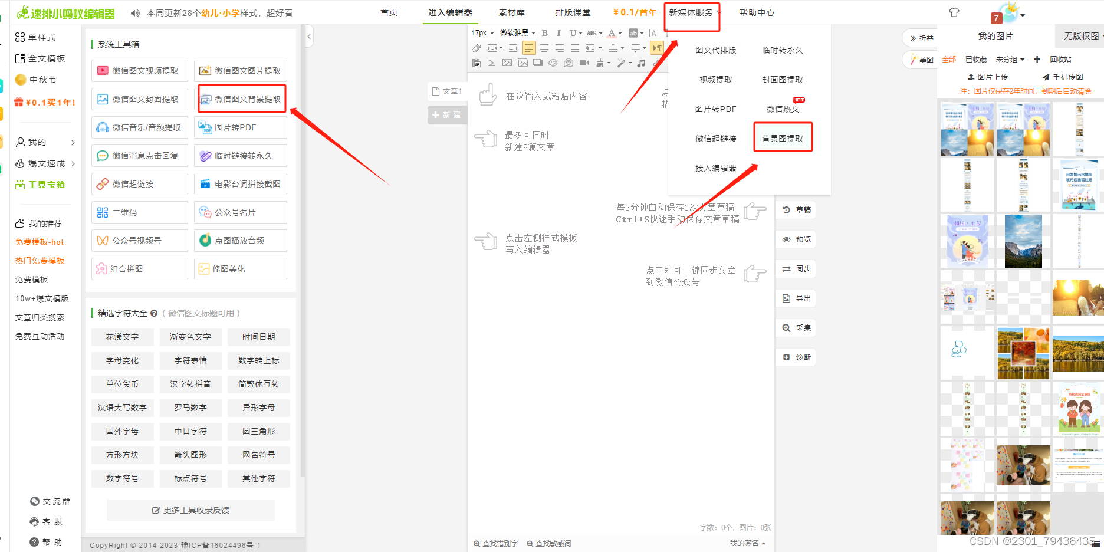Screen dimensions: 1104x552
Task: Open the 素材库 nav item
Action: [511, 12]
